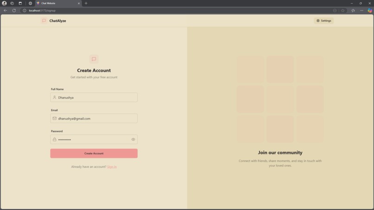The image size is (374, 210).
Task: Focus the Password input field
Action: tap(94, 140)
